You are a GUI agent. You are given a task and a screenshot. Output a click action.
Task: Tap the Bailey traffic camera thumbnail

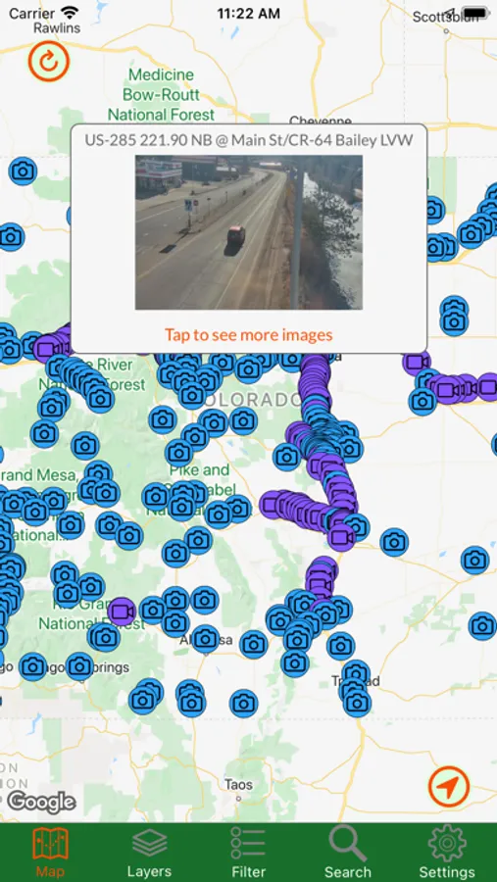tap(249, 232)
